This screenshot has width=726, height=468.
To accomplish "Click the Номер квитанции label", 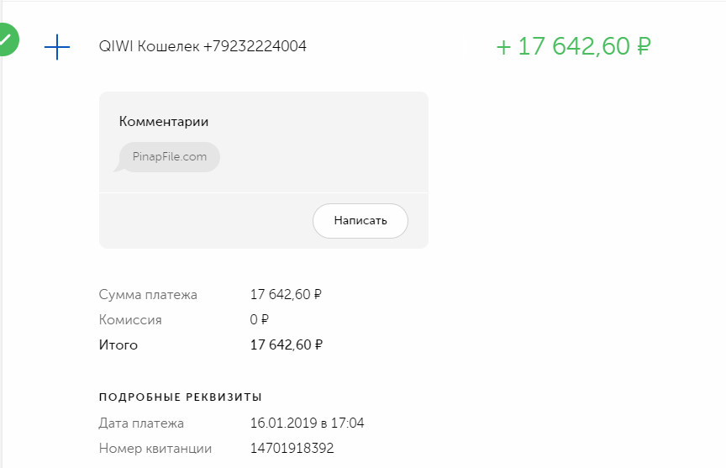I will click(x=155, y=449).
